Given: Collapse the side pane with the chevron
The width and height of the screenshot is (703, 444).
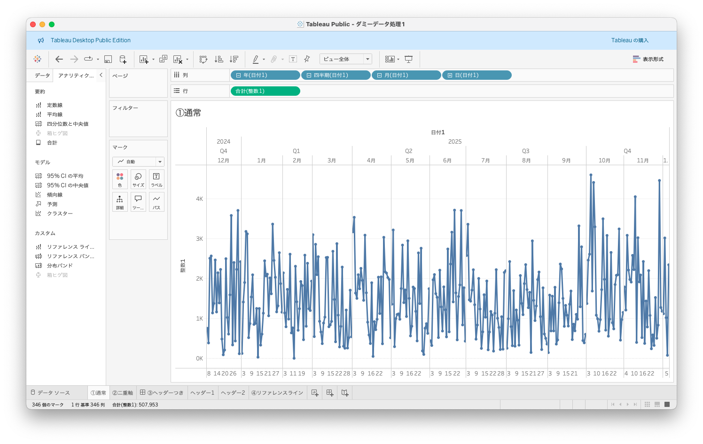Looking at the screenshot, I should 101,75.
